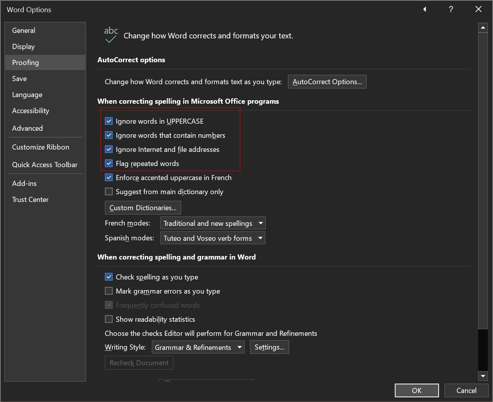Click the Custom Dictionaries button
Image resolution: width=493 pixels, height=402 pixels.
pyautogui.click(x=143, y=208)
